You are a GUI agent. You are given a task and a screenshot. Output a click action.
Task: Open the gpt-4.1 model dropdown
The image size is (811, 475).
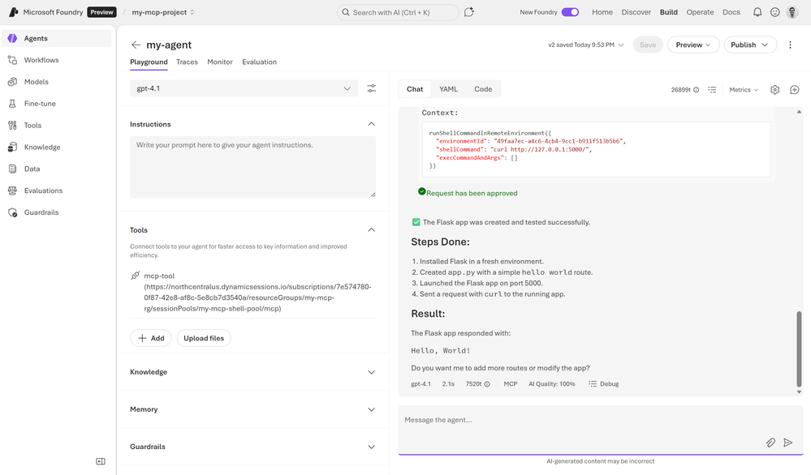244,88
